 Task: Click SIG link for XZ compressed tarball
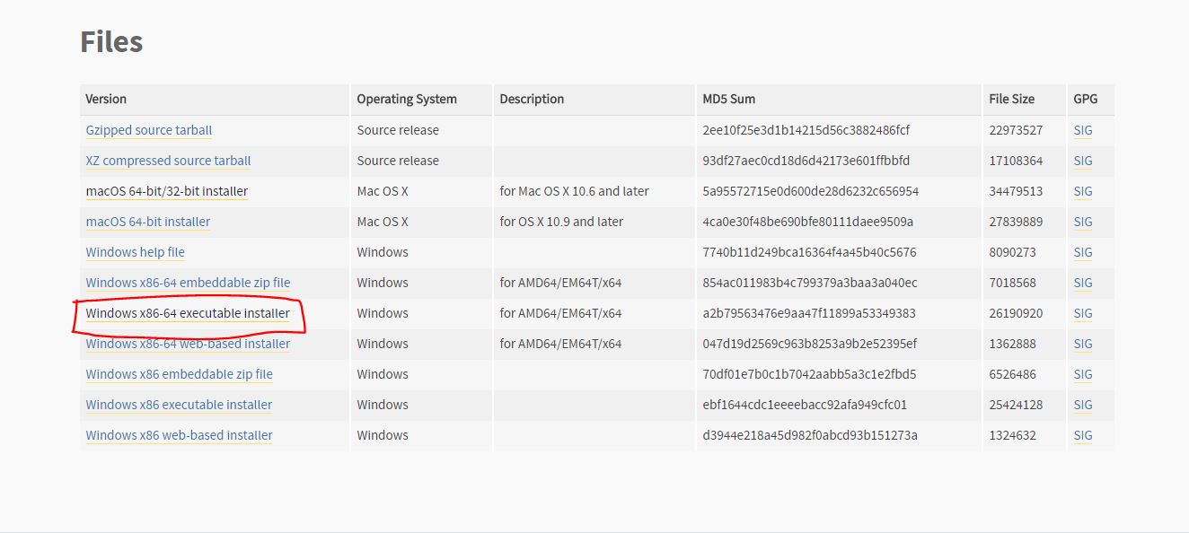point(1083,161)
